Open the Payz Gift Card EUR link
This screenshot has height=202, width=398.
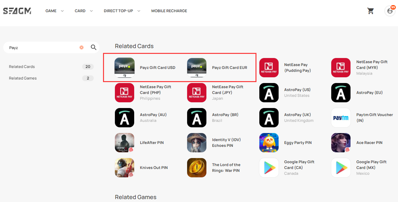pos(229,68)
